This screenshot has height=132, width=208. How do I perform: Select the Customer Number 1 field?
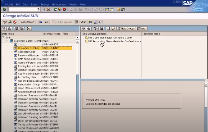[43, 48]
